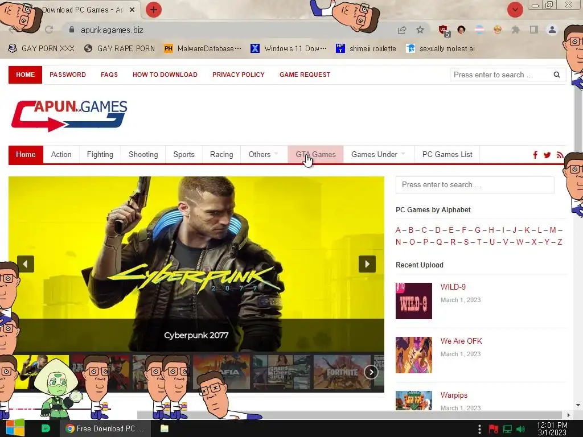Advance the slider thumbnail strip right
The image size is (583, 437).
coord(371,372)
